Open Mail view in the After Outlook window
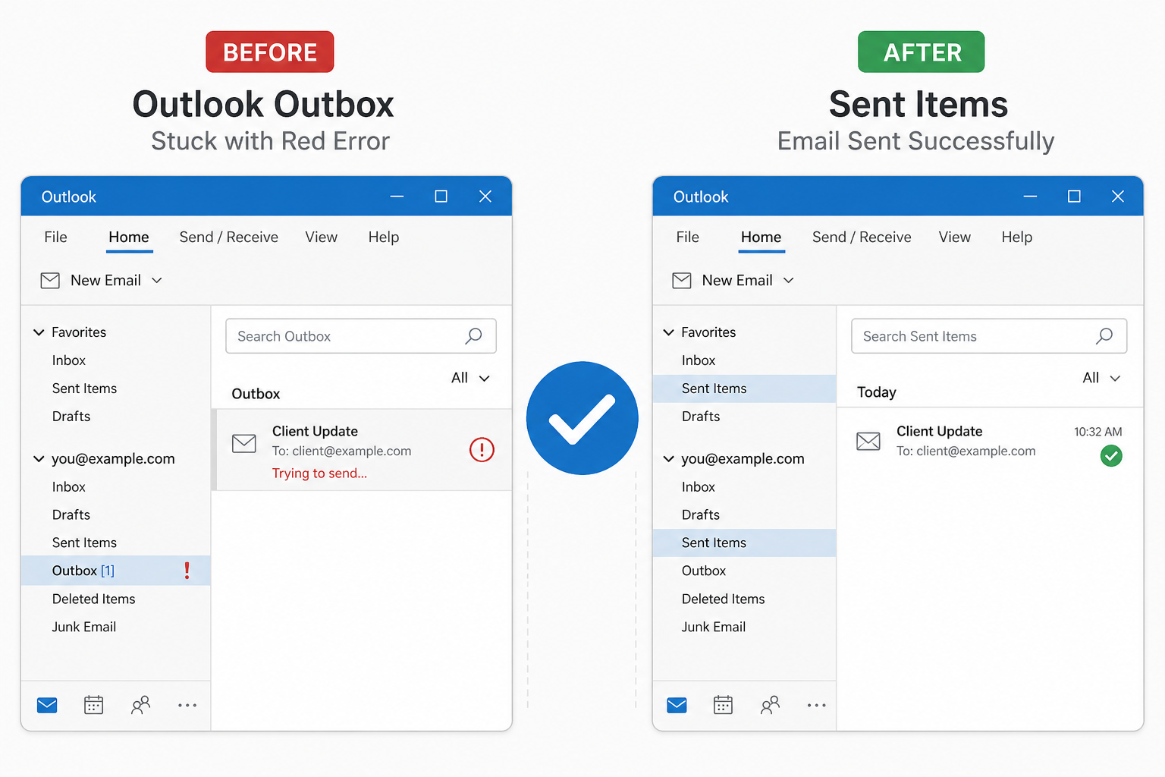 pyautogui.click(x=677, y=706)
